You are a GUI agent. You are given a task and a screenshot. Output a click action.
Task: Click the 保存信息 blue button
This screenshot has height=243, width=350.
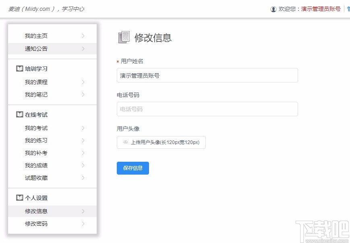point(133,168)
